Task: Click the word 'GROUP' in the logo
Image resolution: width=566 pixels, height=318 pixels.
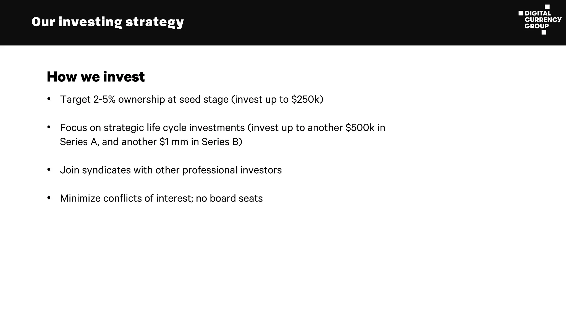Action: (536, 26)
